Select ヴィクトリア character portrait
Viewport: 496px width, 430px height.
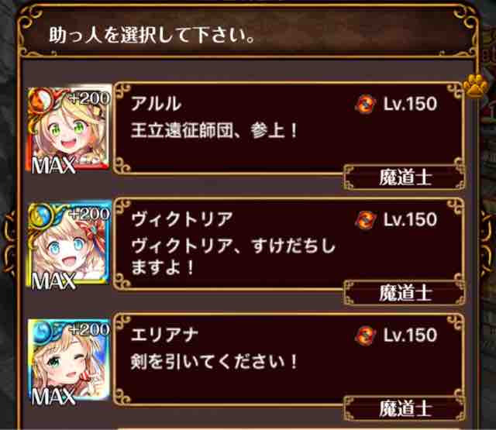(69, 246)
